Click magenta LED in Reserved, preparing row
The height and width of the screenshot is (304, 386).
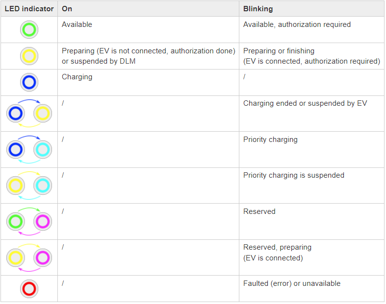click(43, 258)
